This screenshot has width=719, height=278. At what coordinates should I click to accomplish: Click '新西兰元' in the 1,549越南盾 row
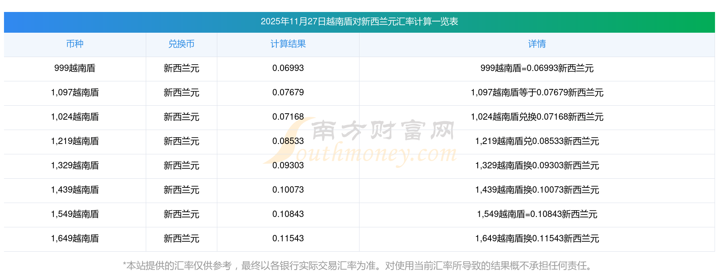[x=181, y=214]
